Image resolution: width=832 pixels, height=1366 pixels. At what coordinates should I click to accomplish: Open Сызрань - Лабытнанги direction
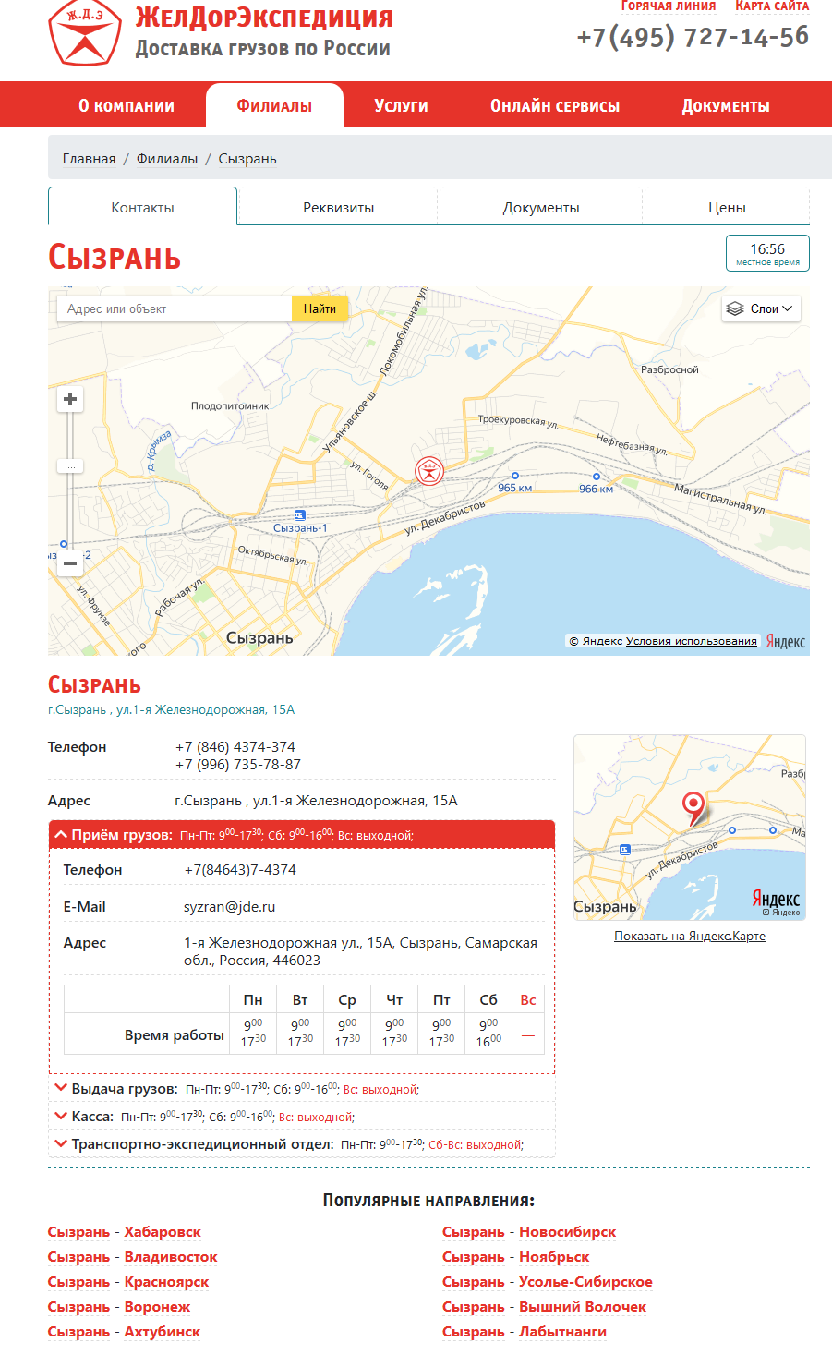coord(525,1332)
